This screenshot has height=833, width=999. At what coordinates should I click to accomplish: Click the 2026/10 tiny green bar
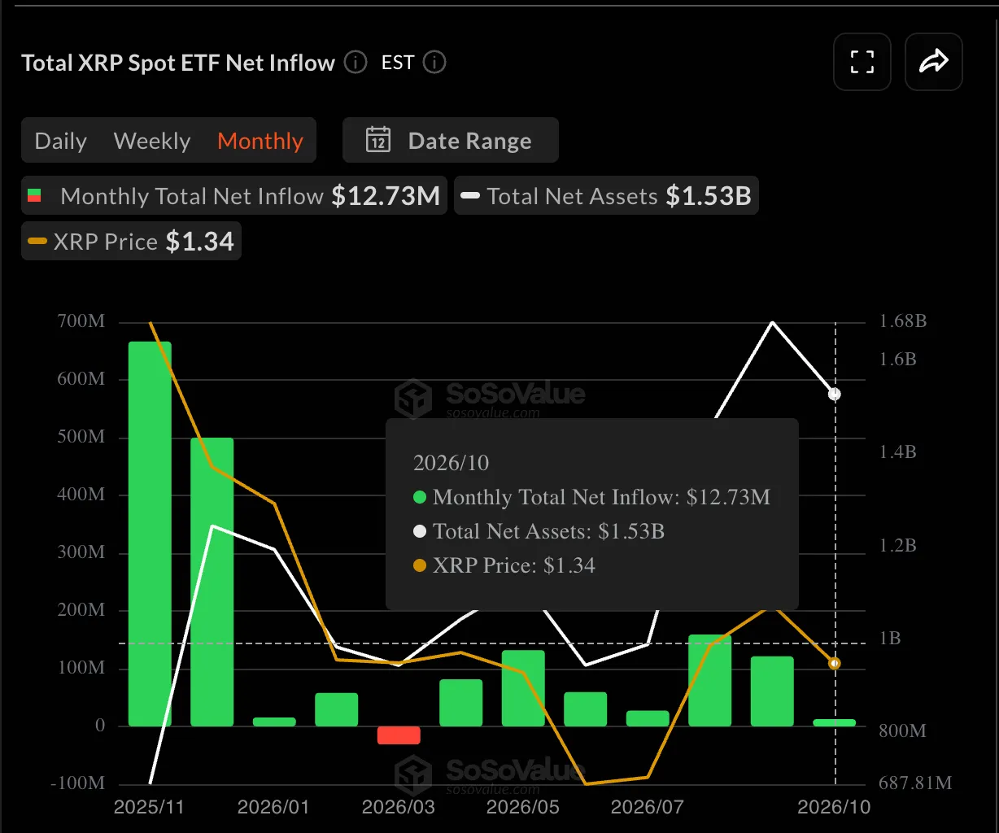pos(835,722)
